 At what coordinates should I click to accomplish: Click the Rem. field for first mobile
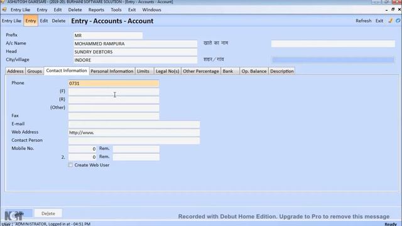136,149
